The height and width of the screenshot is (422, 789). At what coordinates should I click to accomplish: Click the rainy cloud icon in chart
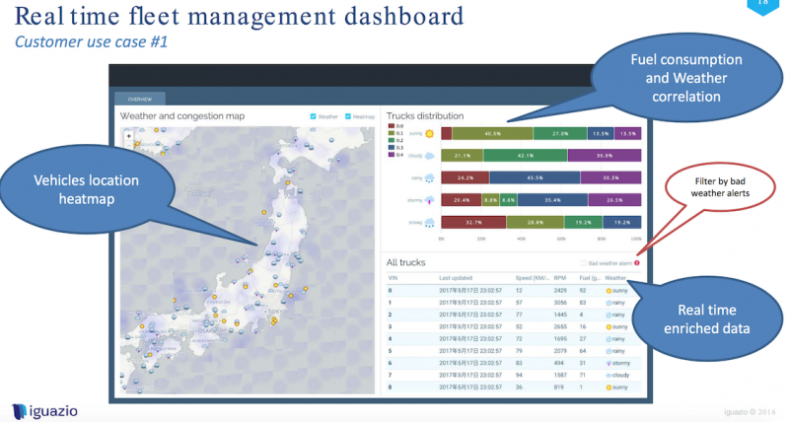point(431,178)
